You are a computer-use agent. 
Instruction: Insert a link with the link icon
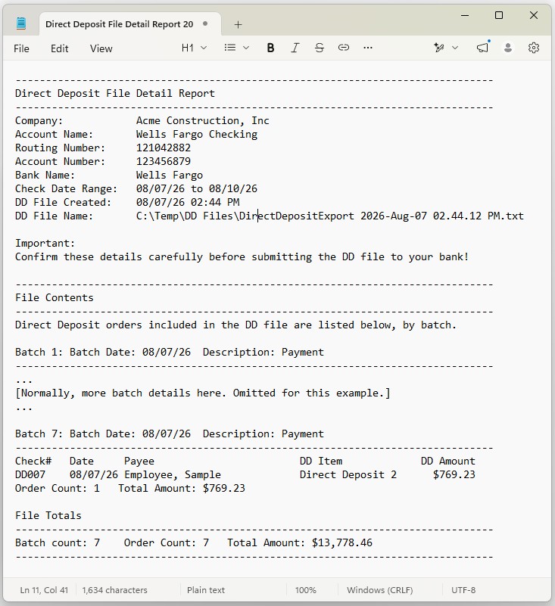tap(344, 48)
